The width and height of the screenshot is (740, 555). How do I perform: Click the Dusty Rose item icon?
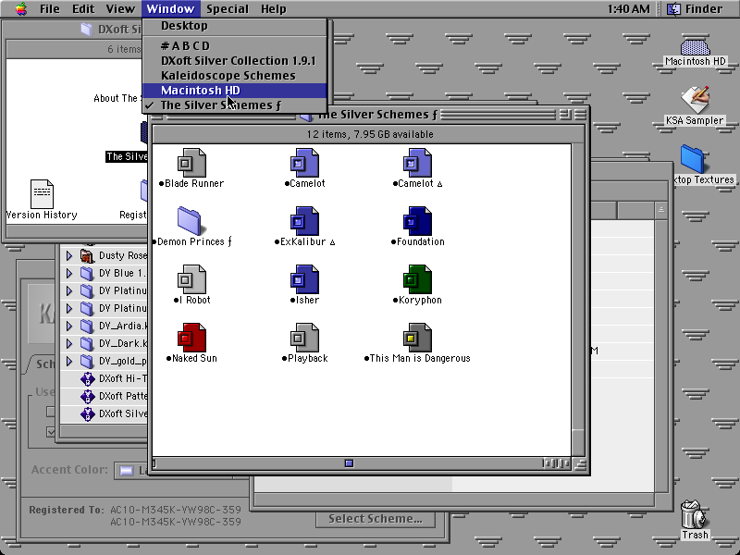coord(87,256)
